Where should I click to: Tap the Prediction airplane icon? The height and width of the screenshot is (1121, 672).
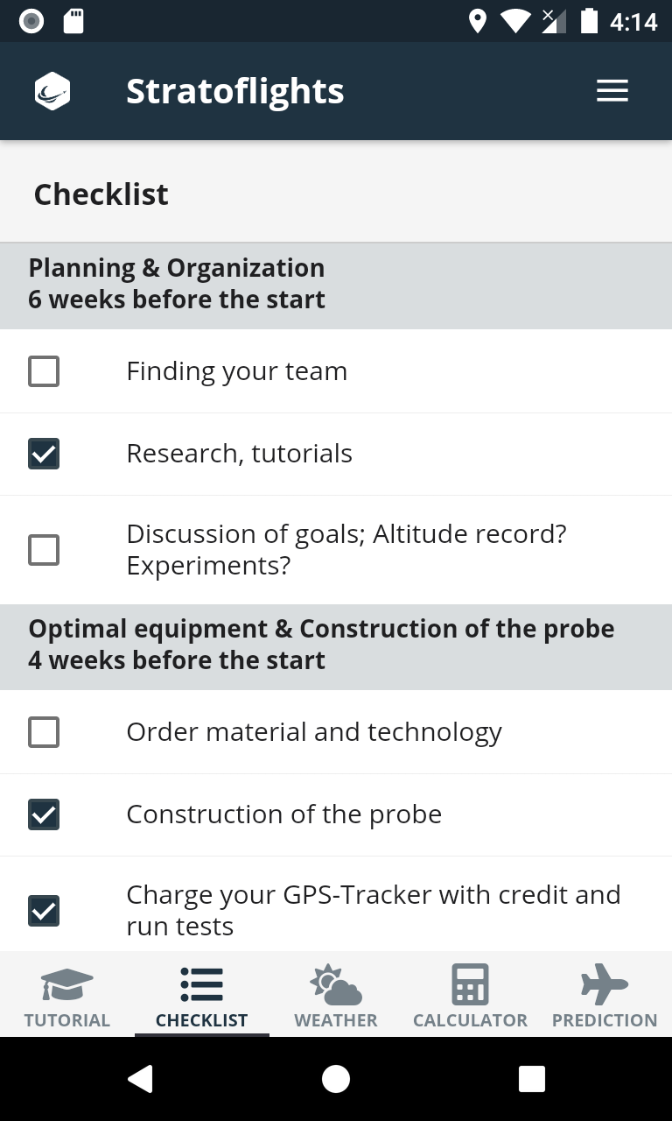tap(605, 984)
